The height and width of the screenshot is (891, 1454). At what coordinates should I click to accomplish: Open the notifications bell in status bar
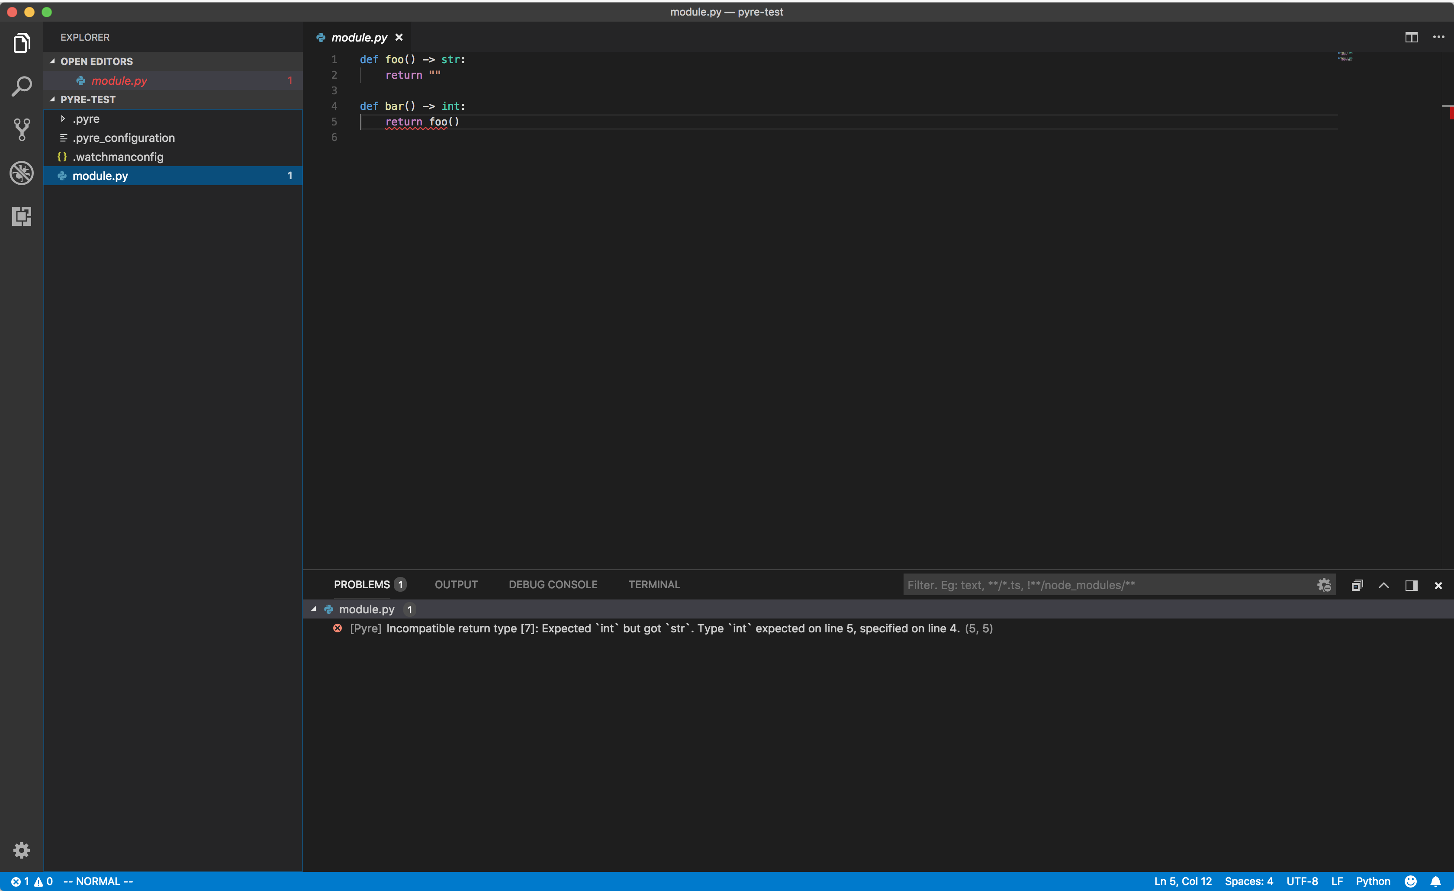pyautogui.click(x=1436, y=881)
